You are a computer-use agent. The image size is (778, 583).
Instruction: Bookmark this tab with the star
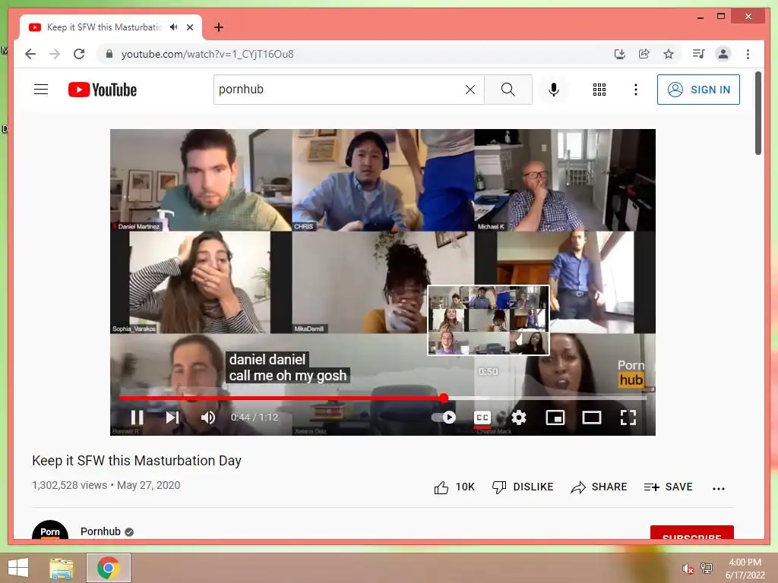click(669, 54)
